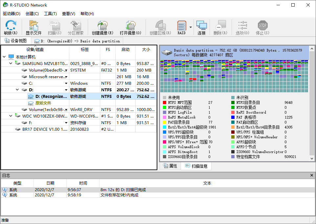Click the 分区搜索 (Partition Search) icon
The width and height of the screenshot is (316, 224).
(x=76, y=26)
